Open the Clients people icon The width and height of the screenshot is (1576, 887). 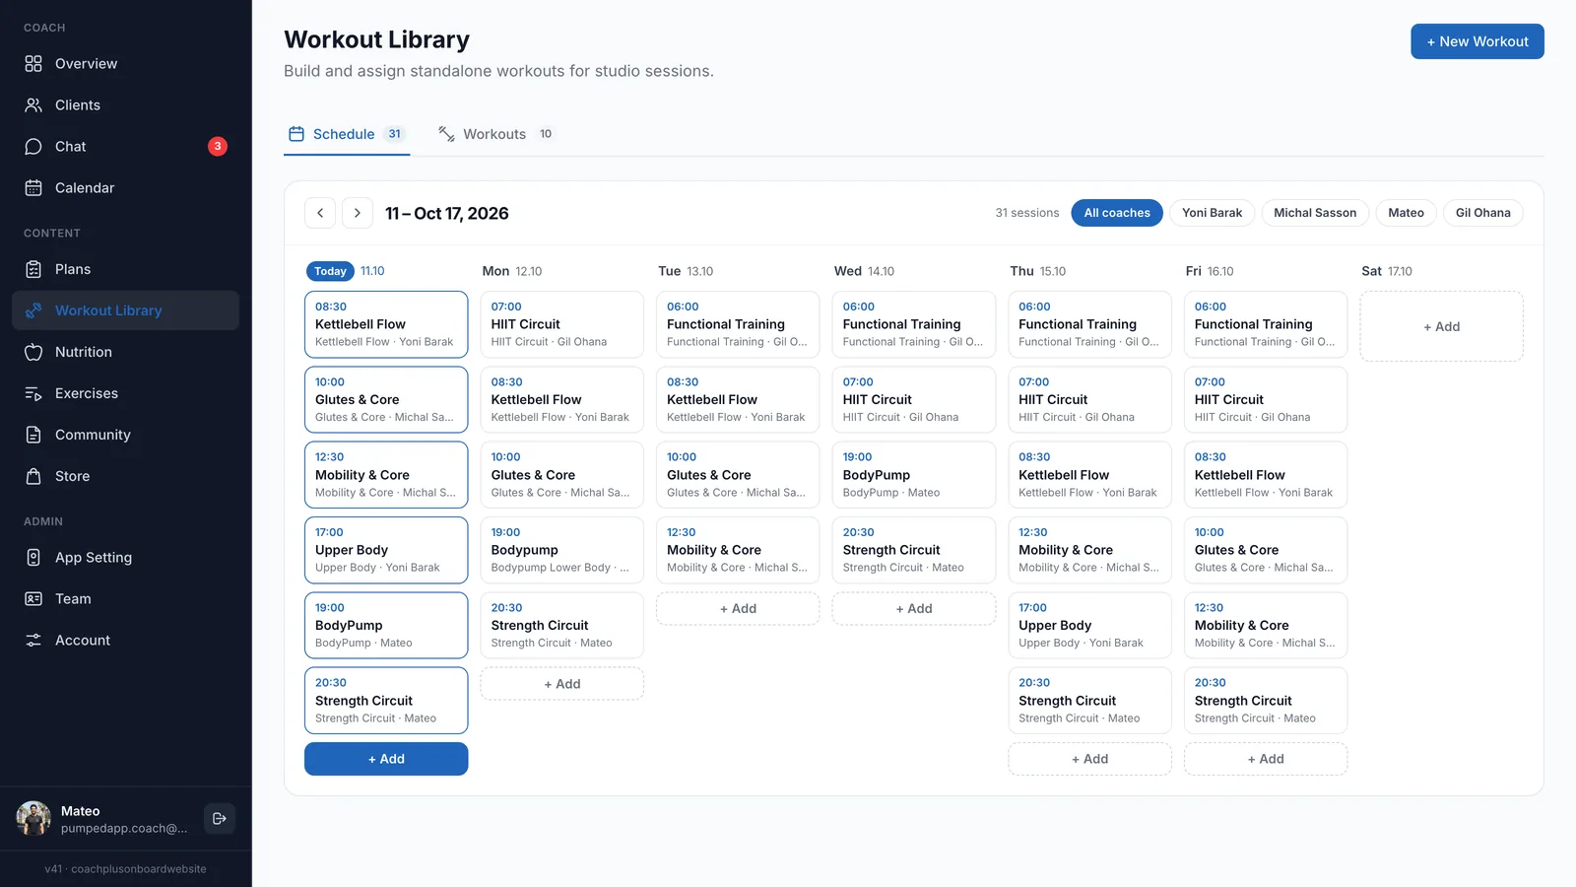(33, 104)
